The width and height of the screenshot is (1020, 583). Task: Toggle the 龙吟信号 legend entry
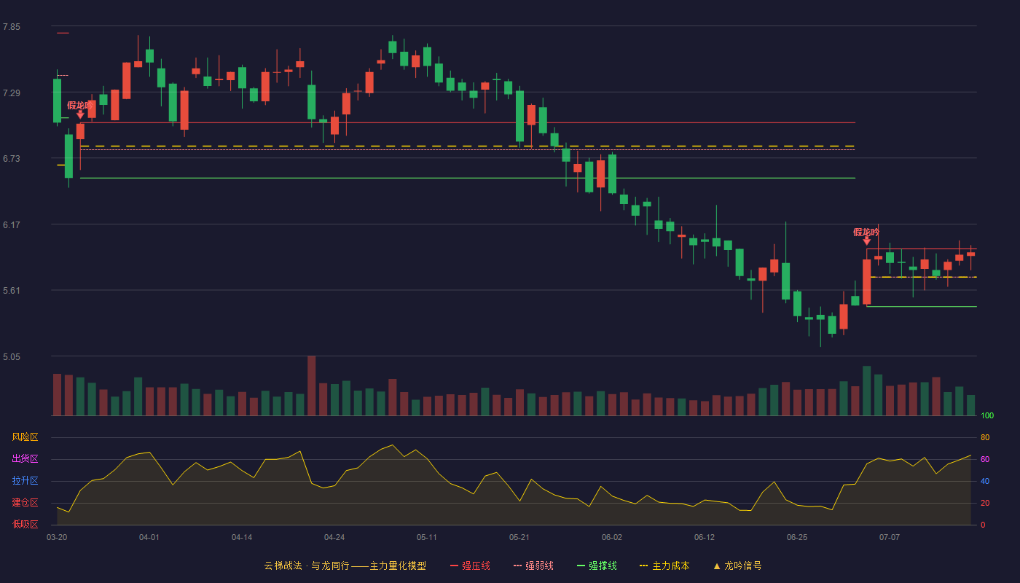click(737, 566)
